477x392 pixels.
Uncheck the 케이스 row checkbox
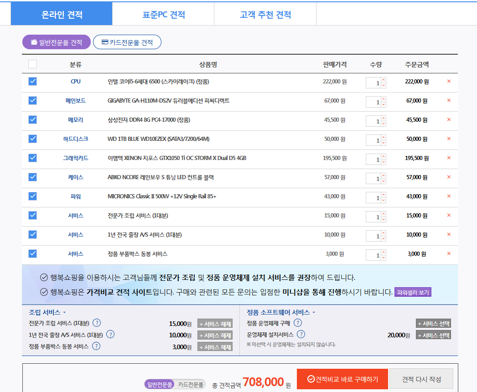tap(32, 177)
